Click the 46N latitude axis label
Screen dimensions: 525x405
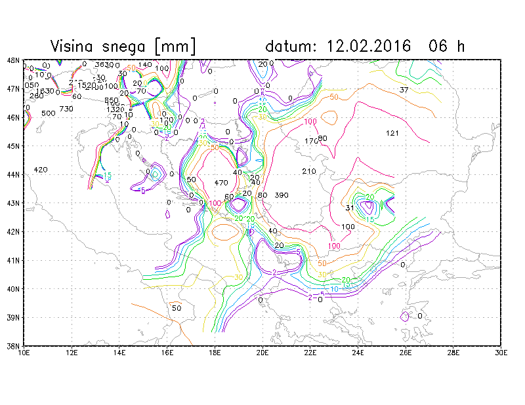pos(13,117)
